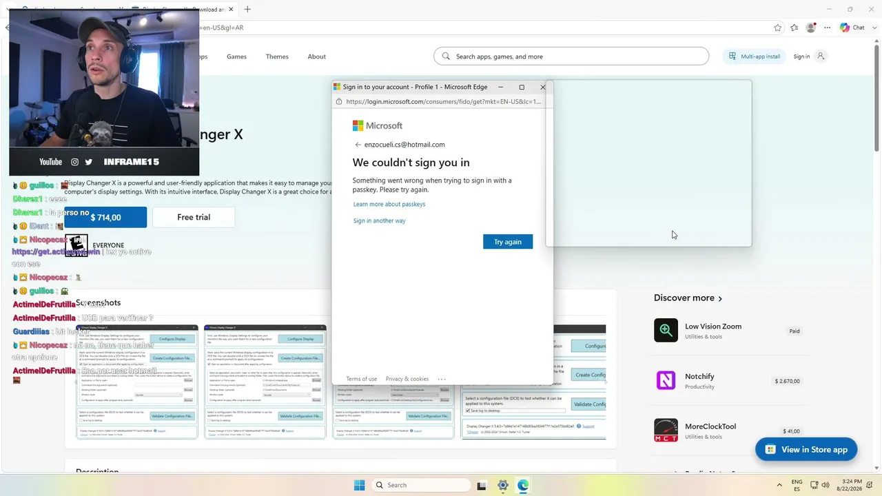Open Terms of use in the sign-in dialog
882x496 pixels.
pyautogui.click(x=361, y=379)
